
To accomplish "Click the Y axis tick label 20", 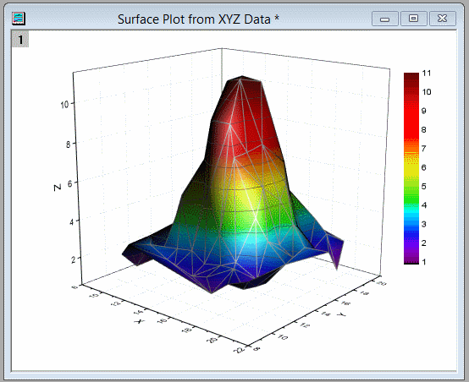I will click(381, 283).
